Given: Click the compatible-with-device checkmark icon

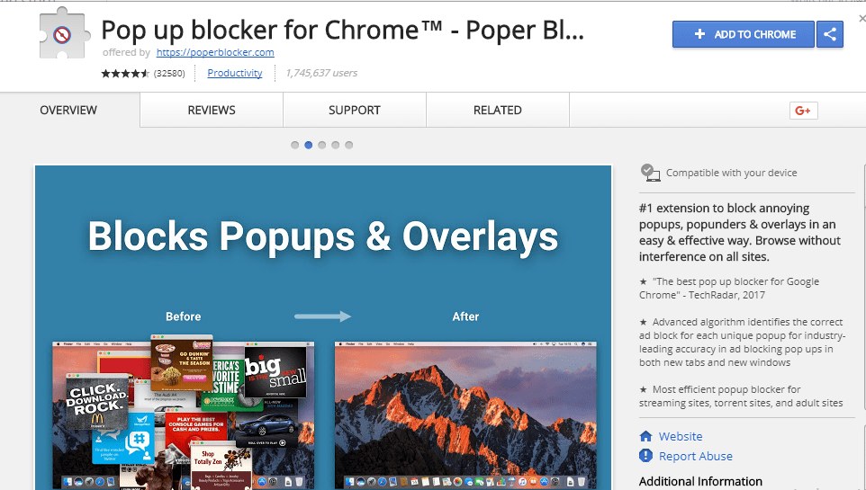Looking at the screenshot, I should coord(650,173).
